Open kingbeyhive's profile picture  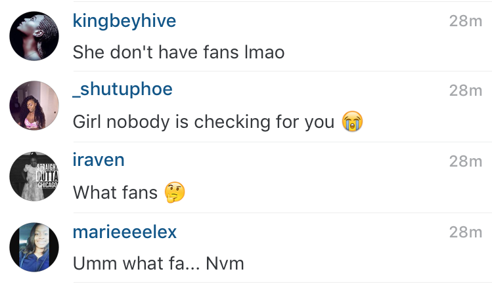click(x=34, y=36)
